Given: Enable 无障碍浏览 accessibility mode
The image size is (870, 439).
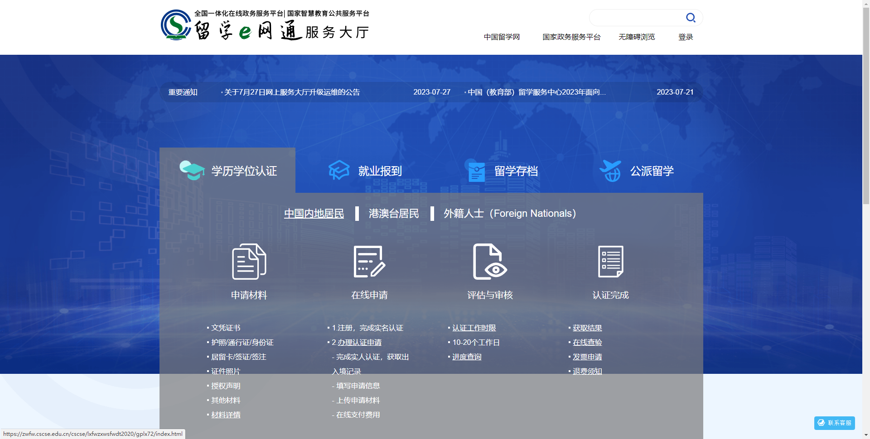Looking at the screenshot, I should click(x=637, y=37).
